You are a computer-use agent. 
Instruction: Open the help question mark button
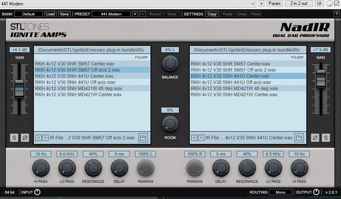click(336, 14)
